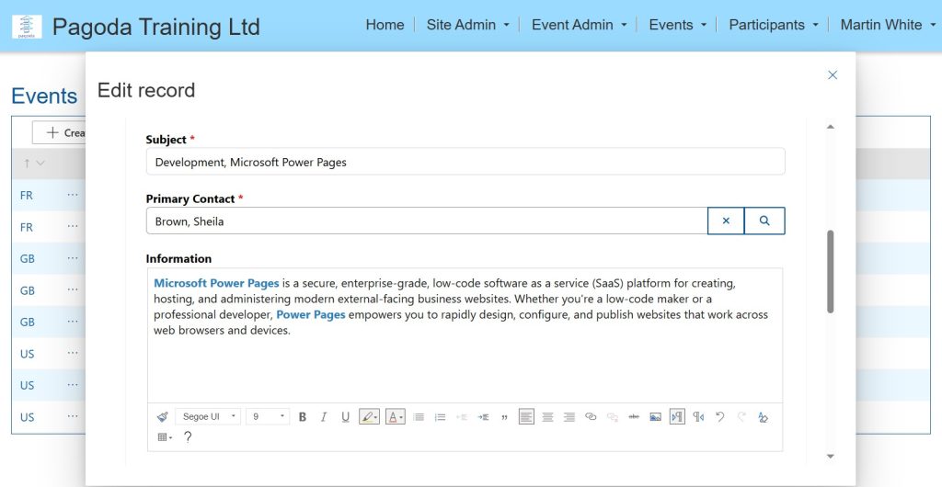Click the Primary Contact field

[427, 221]
